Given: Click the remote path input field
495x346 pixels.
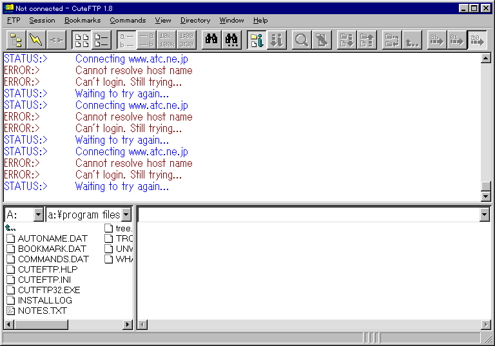Looking at the screenshot, I should (309, 215).
